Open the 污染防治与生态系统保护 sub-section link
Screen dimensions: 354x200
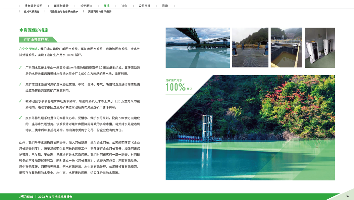tap(63, 11)
